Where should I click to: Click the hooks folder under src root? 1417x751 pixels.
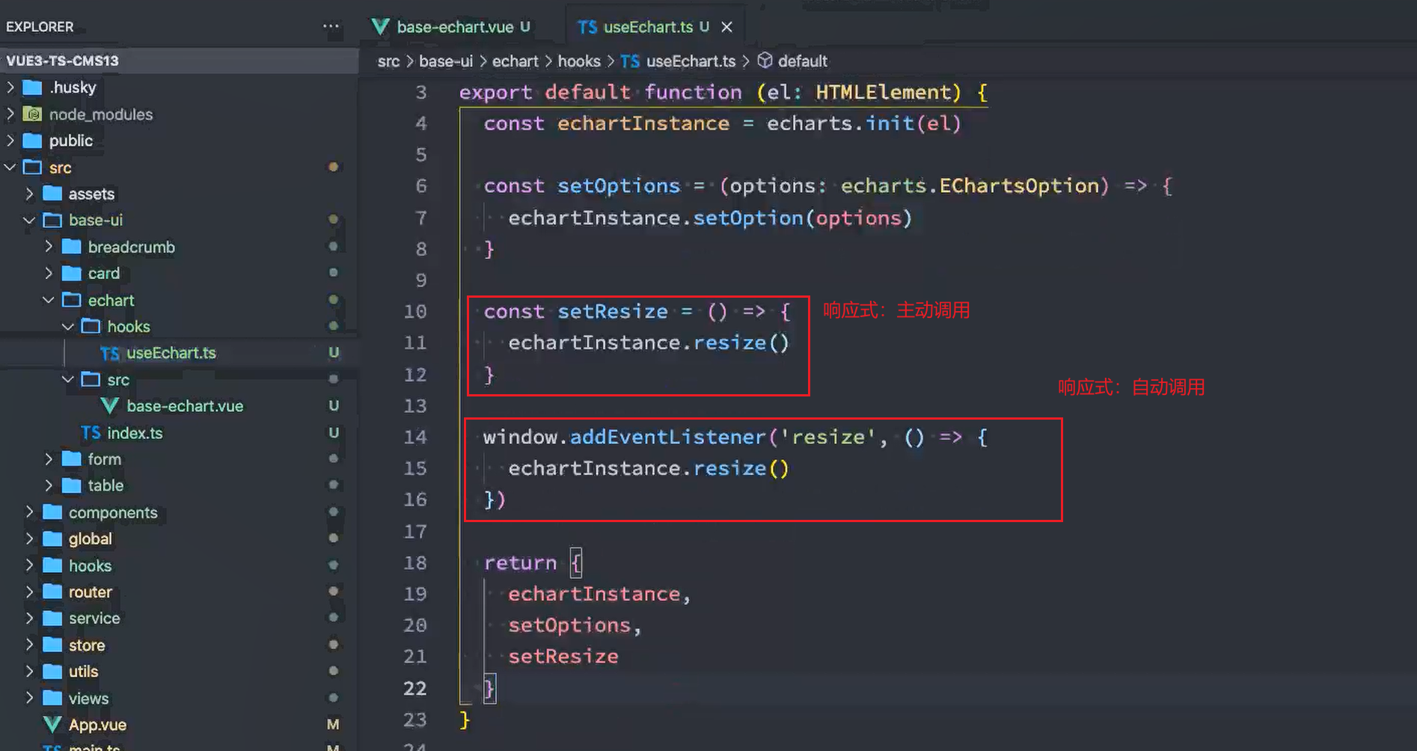coord(180,565)
